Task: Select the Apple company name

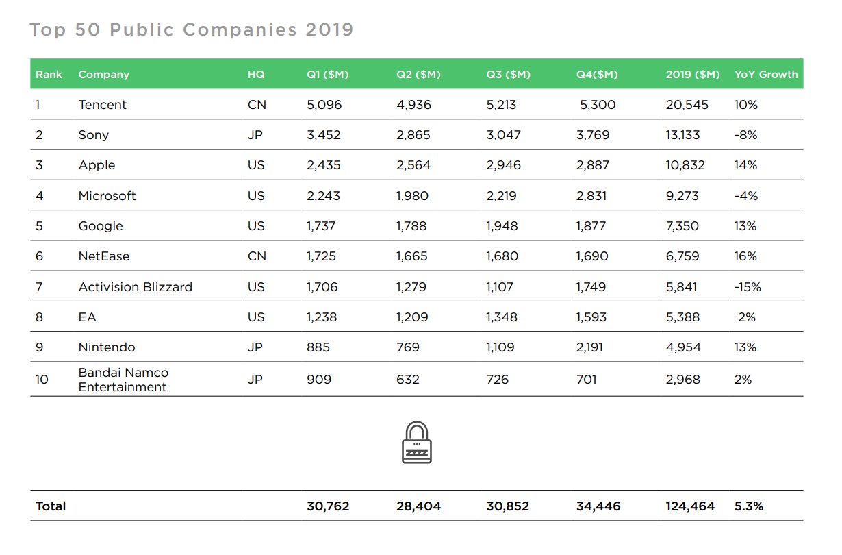Action: point(97,165)
